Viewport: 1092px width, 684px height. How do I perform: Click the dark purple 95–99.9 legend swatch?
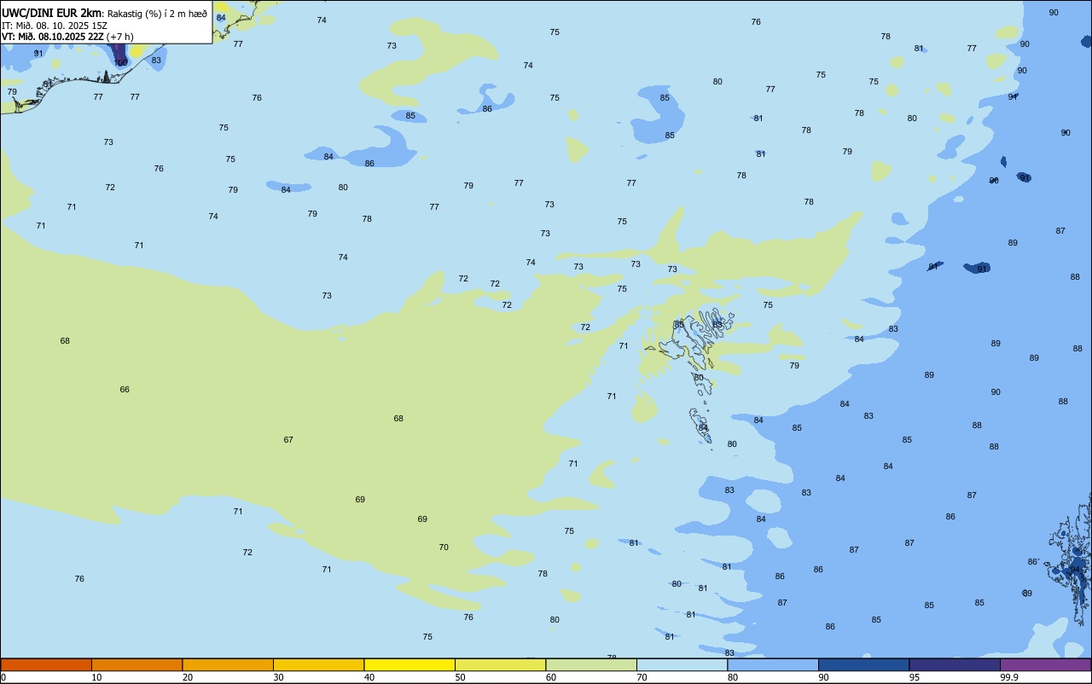pos(955,664)
